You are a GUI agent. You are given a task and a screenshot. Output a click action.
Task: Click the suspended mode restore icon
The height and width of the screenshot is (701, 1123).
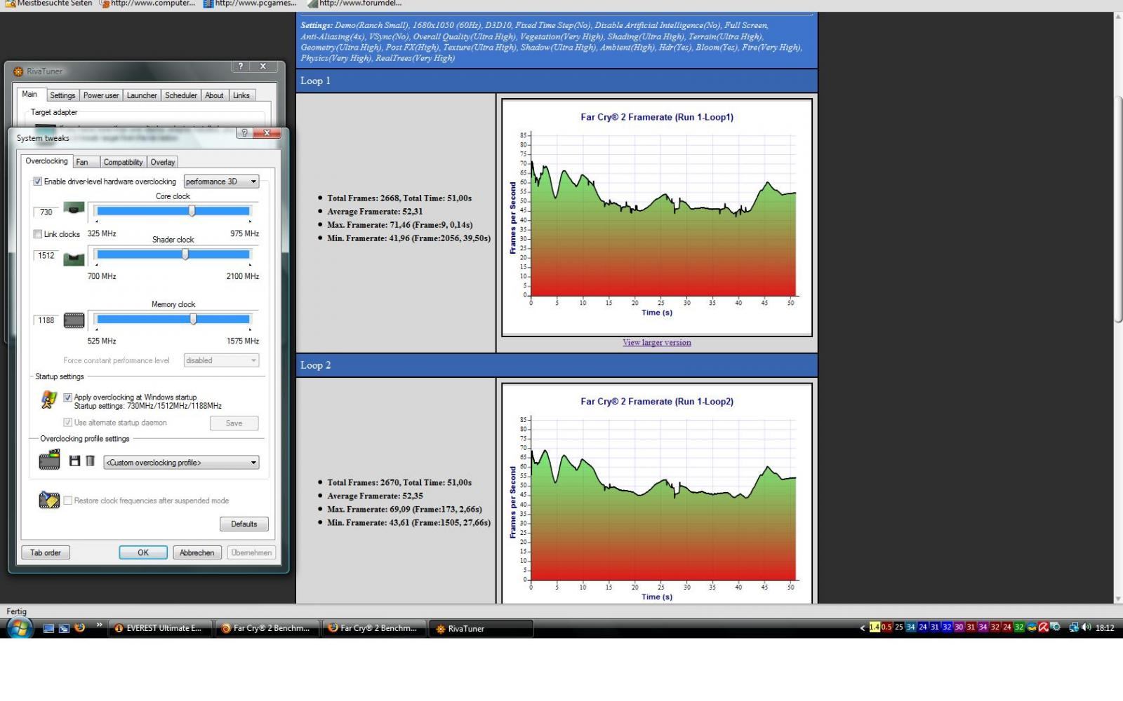[49, 500]
